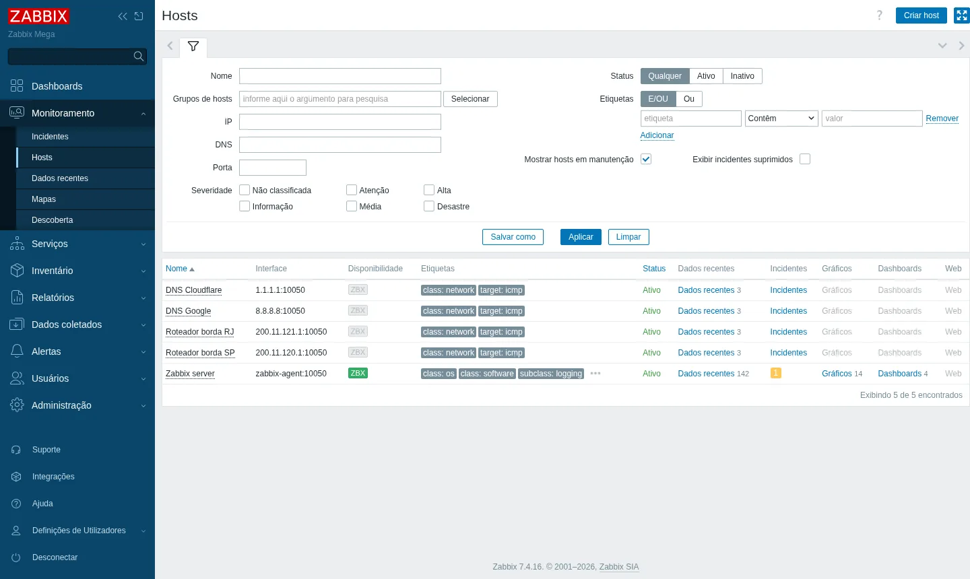Screen dimensions: 970x579
Task: Click the Administração gear icon
Action: [x=17, y=405]
